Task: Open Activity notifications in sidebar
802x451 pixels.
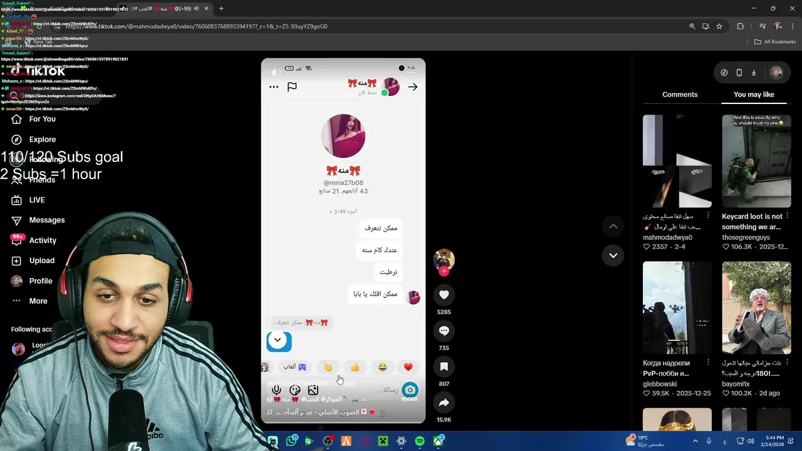Action: pyautogui.click(x=43, y=241)
